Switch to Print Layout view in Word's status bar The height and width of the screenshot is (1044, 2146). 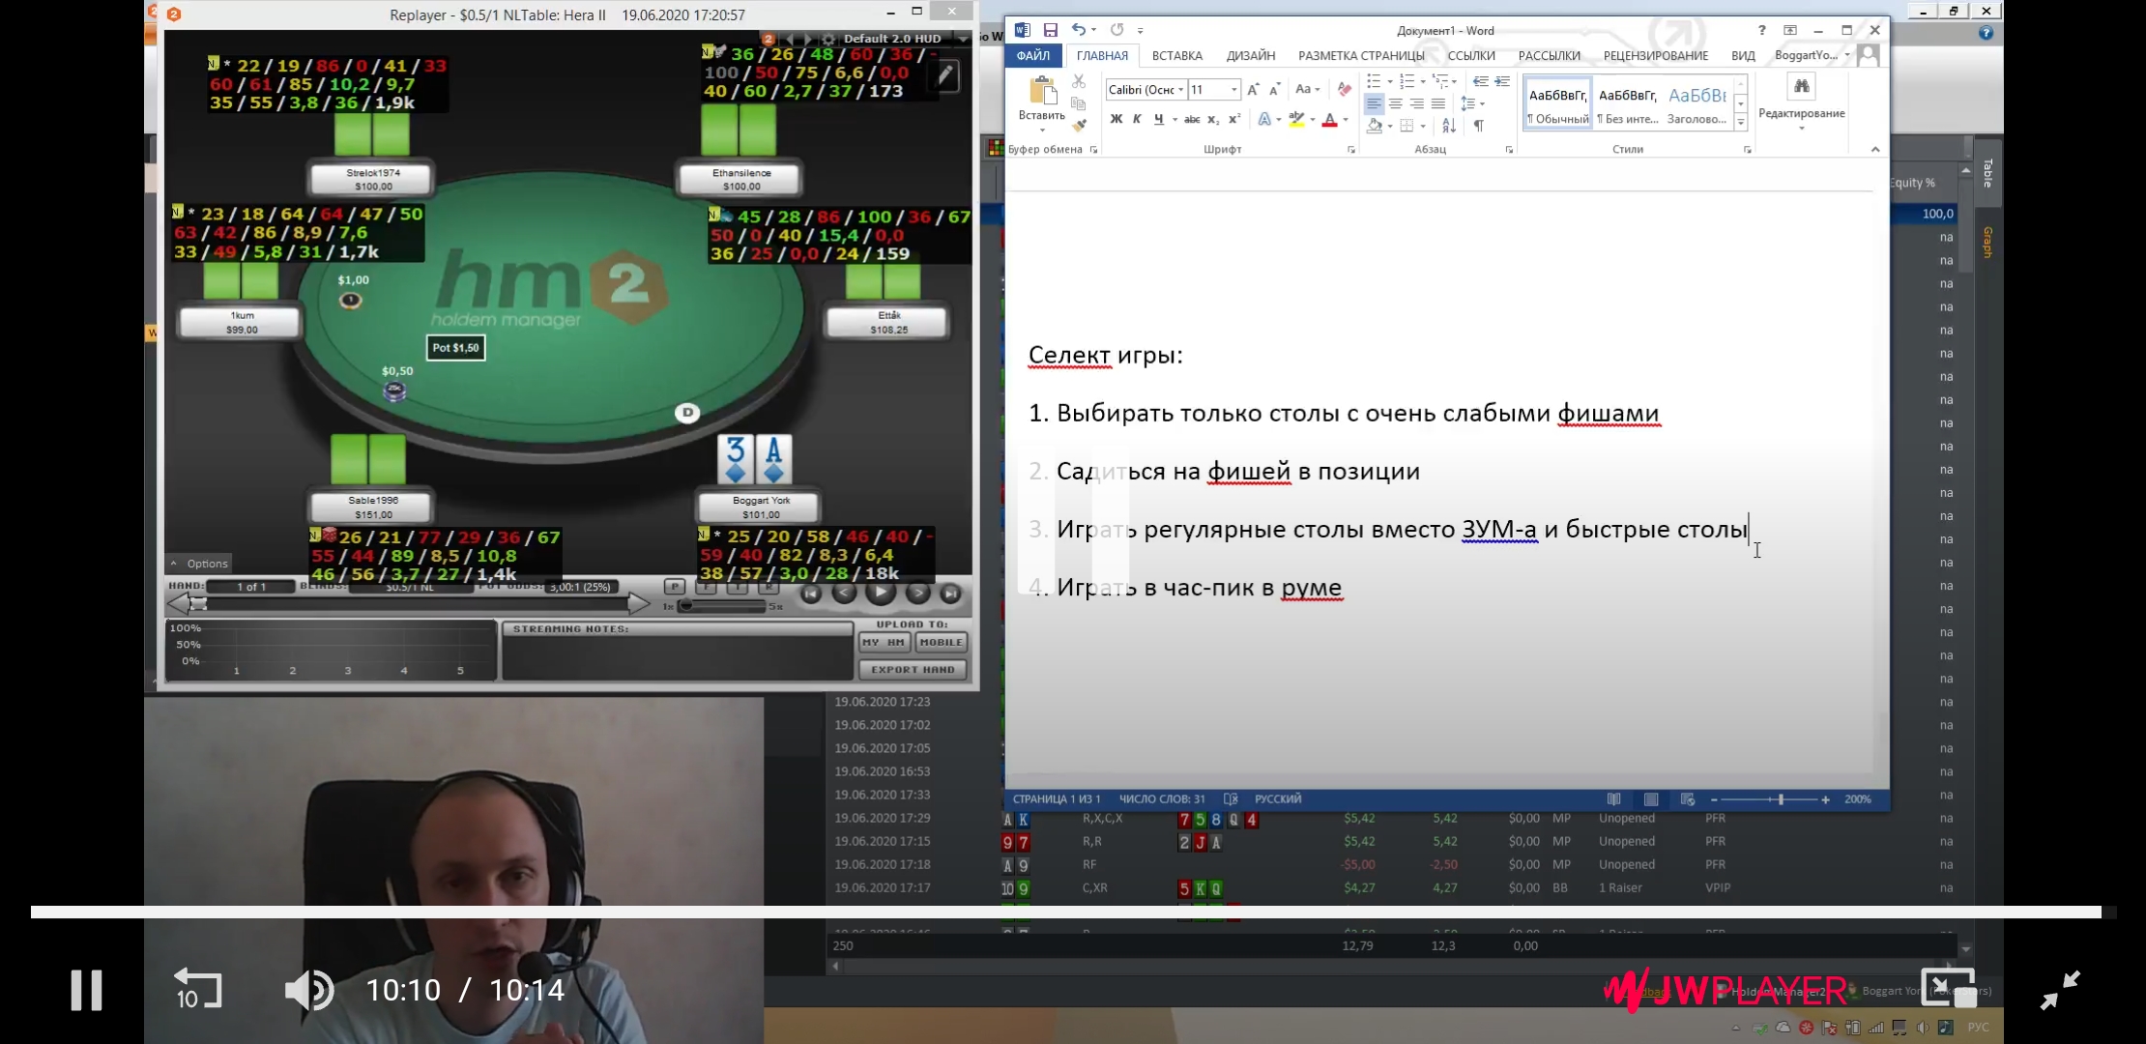point(1651,799)
